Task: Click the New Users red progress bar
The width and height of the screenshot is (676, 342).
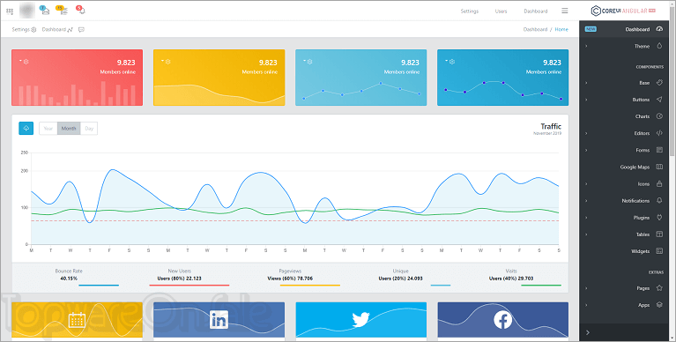Action: click(x=189, y=285)
